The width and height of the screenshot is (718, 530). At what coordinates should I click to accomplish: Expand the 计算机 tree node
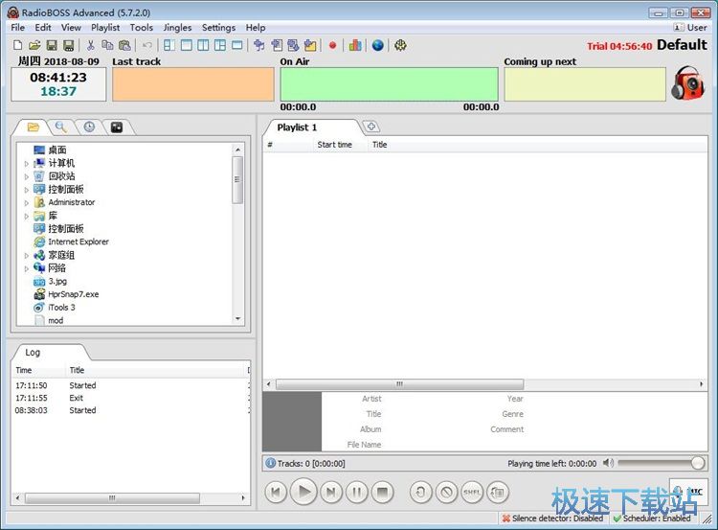27,163
